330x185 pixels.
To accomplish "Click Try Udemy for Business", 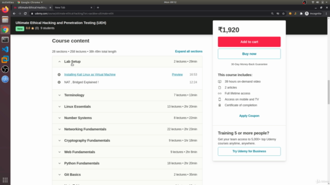I will click(249, 151).
